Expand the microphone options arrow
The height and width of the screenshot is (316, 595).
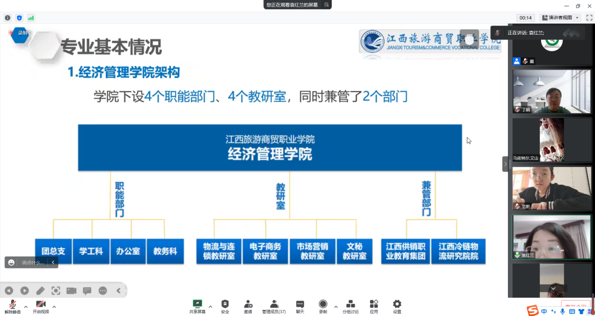pos(26,307)
